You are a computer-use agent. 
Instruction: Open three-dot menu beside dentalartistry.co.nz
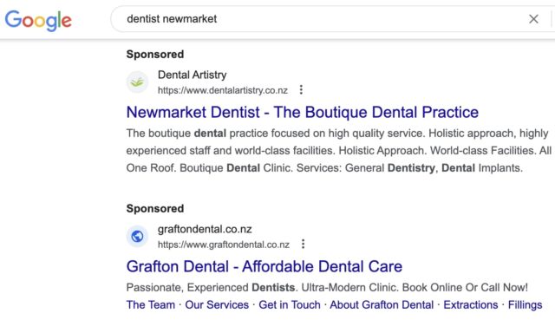(301, 90)
